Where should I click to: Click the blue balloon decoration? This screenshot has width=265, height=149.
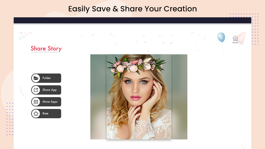click(x=221, y=37)
